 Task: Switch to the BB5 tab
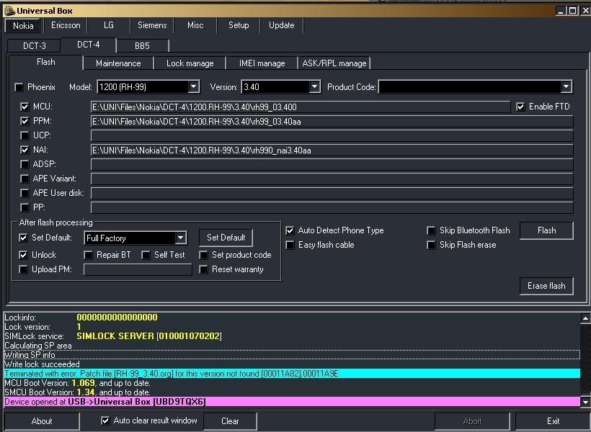[x=142, y=46]
